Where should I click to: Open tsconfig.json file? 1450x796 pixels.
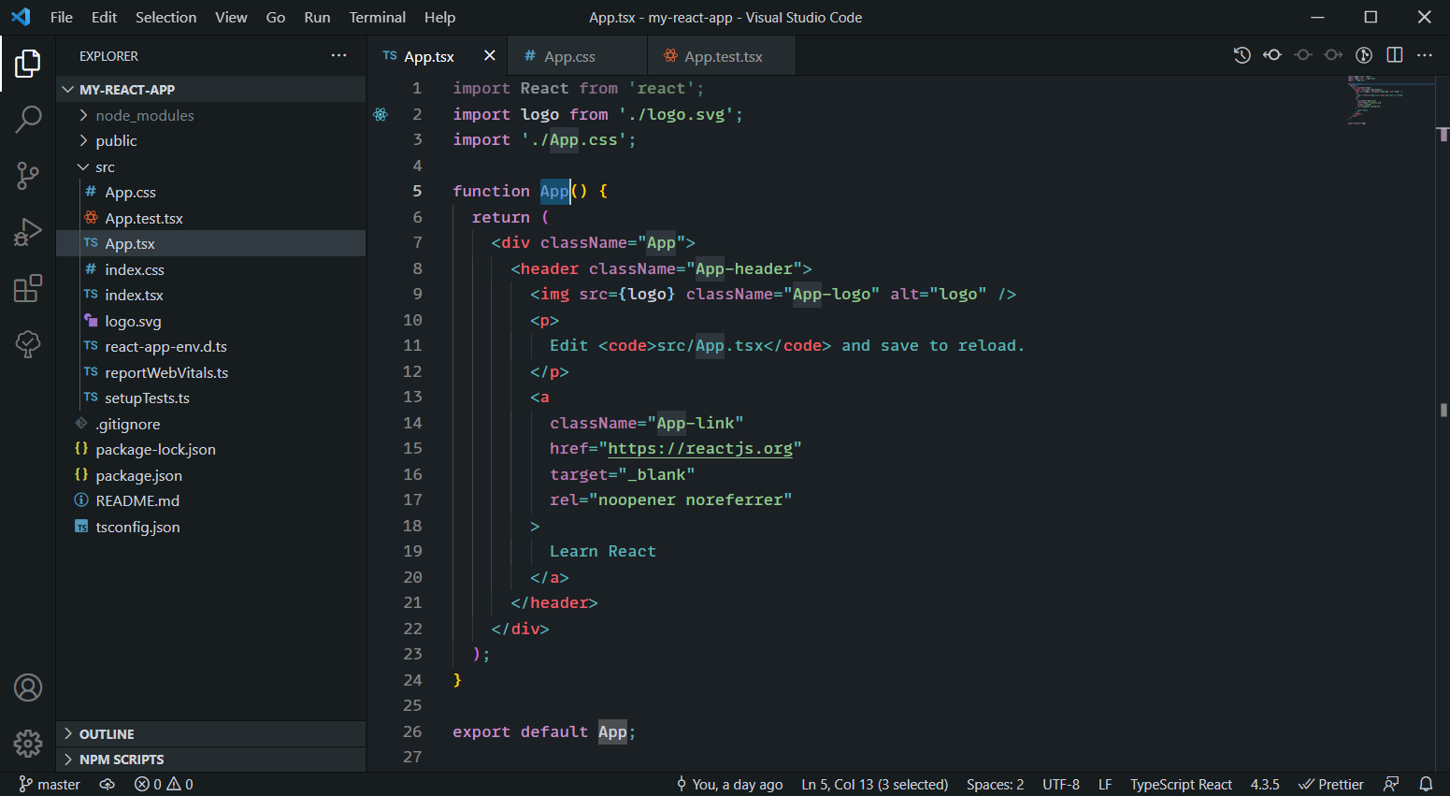click(211, 527)
